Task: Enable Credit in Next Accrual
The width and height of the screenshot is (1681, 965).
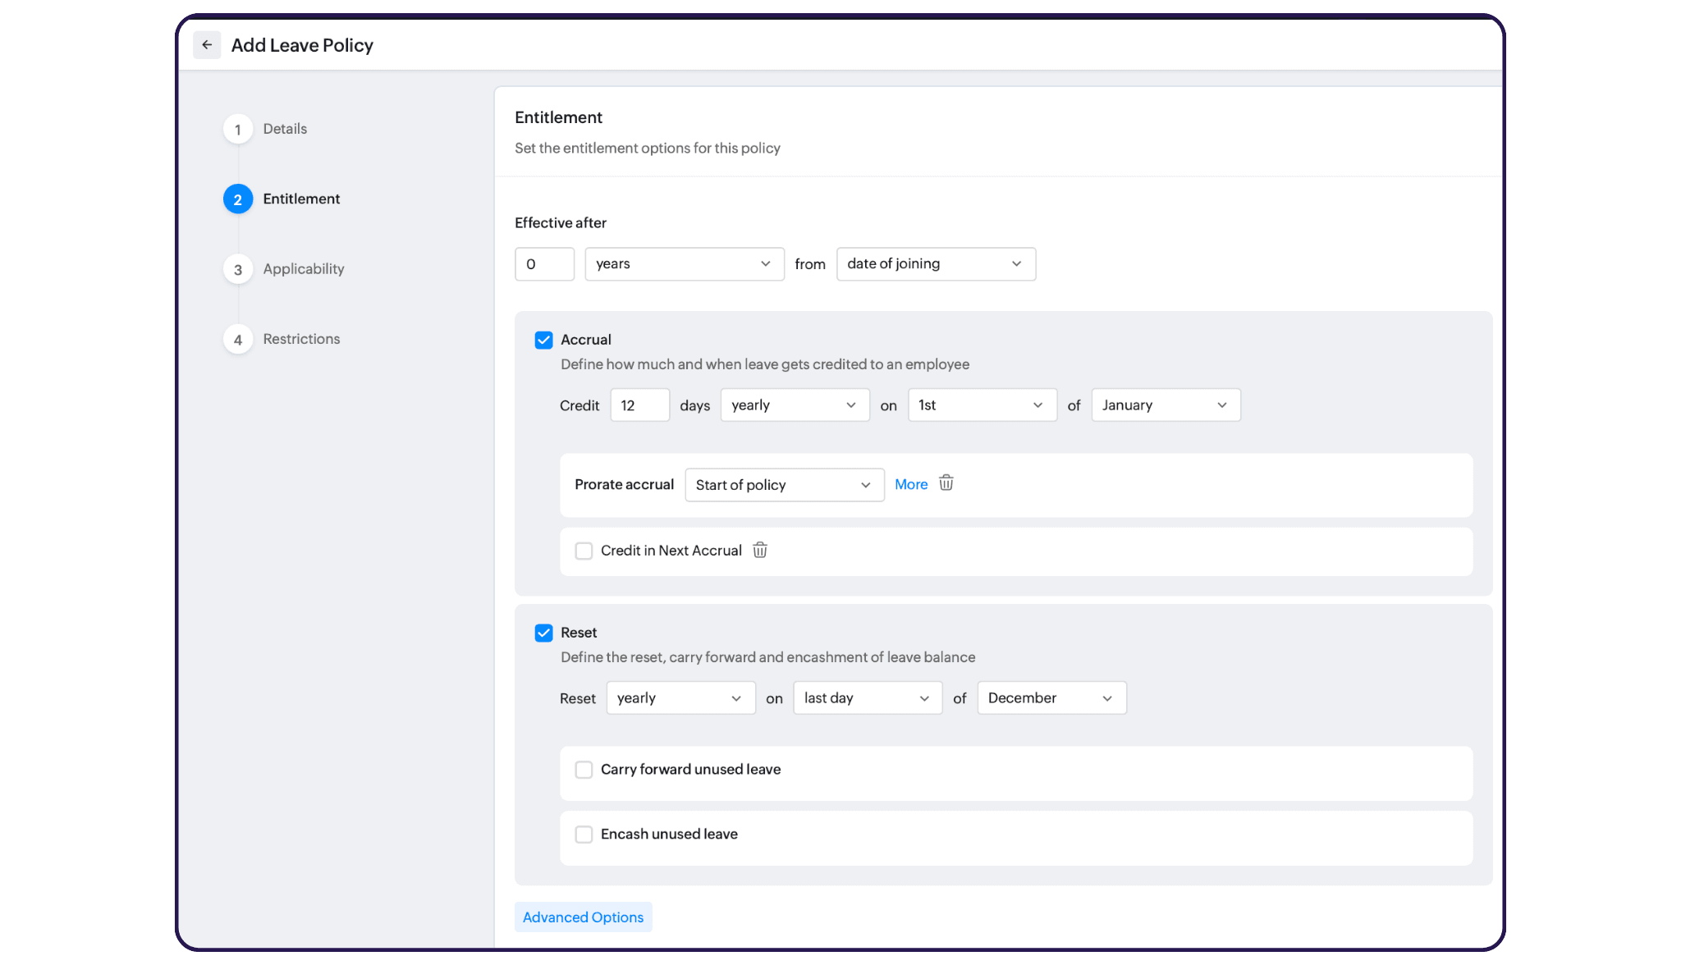Action: [584, 551]
